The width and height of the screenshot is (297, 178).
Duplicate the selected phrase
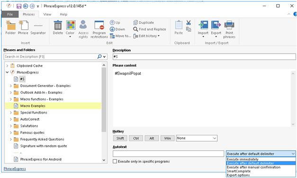coord(144,23)
